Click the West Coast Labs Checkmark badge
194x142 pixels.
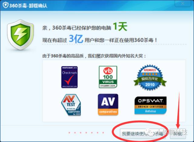(69, 77)
